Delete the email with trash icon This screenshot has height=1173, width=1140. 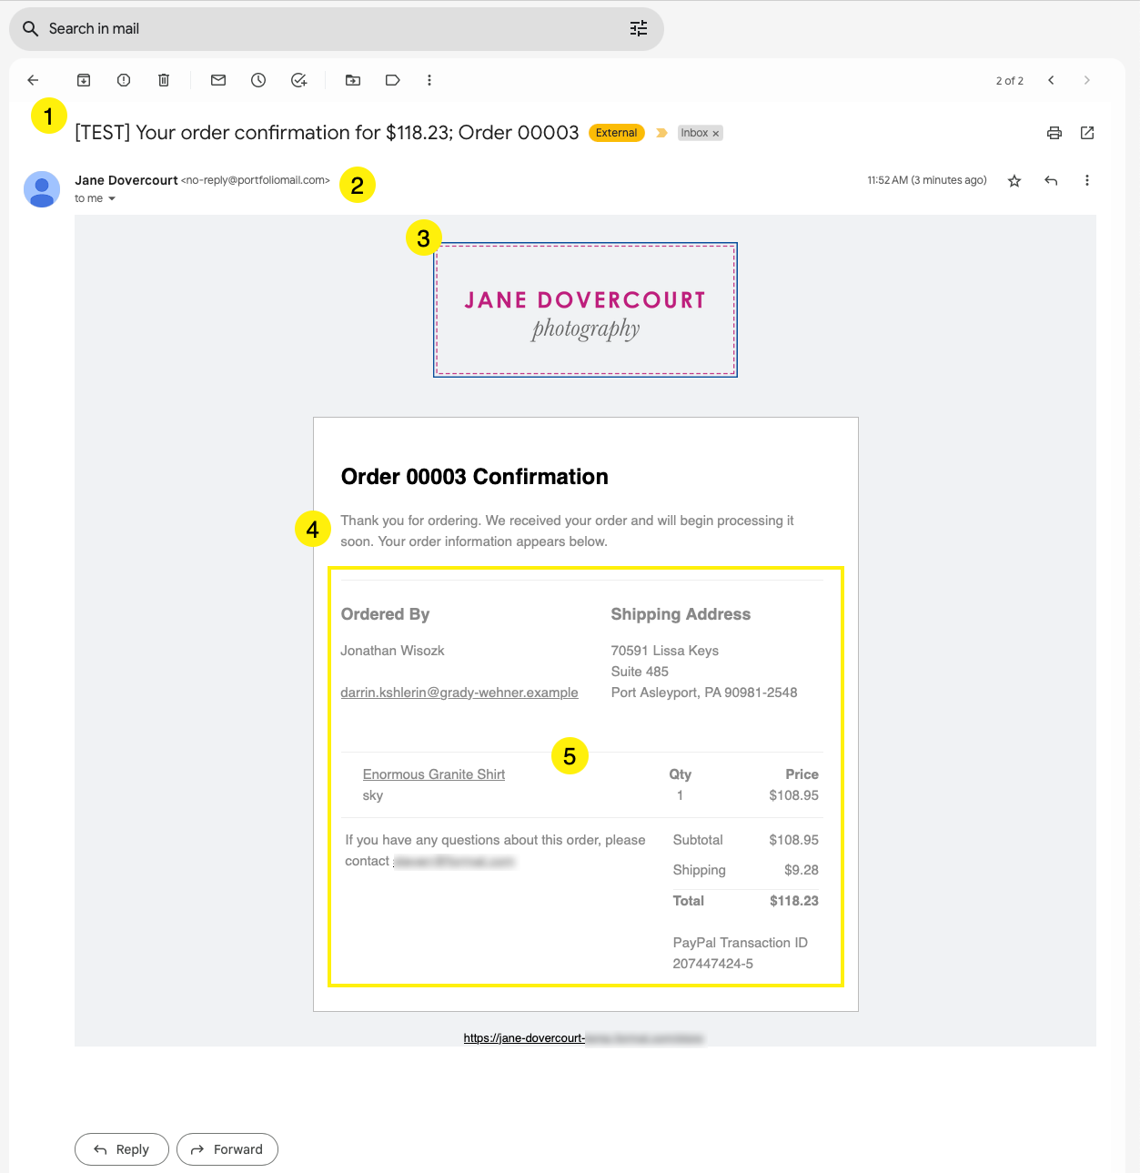click(x=164, y=80)
